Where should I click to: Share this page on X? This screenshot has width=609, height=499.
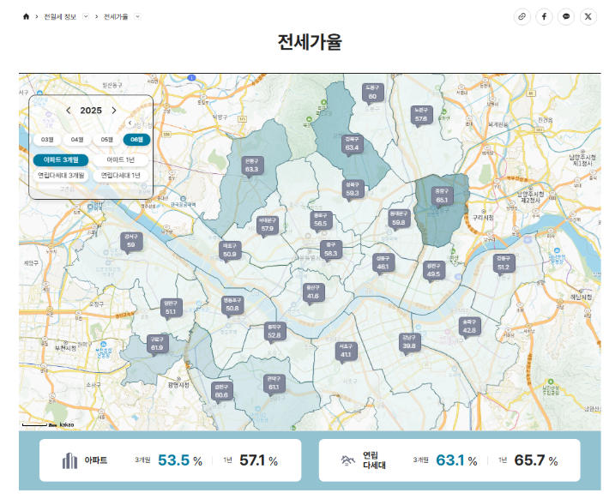588,16
